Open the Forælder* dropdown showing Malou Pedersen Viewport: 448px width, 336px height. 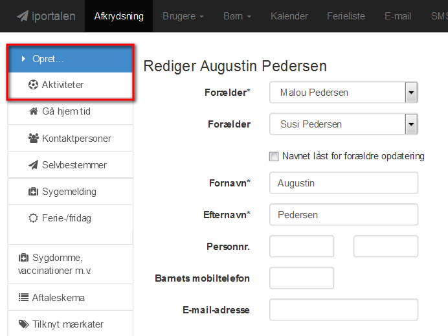[x=343, y=93]
